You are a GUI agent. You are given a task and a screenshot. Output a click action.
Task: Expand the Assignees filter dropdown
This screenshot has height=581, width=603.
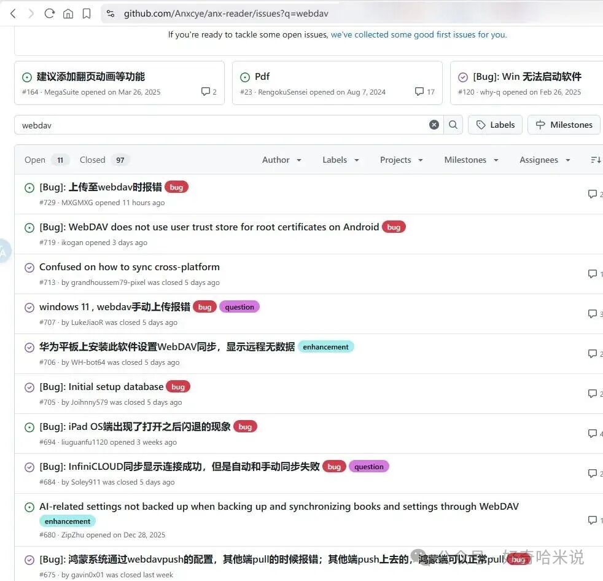click(x=545, y=160)
